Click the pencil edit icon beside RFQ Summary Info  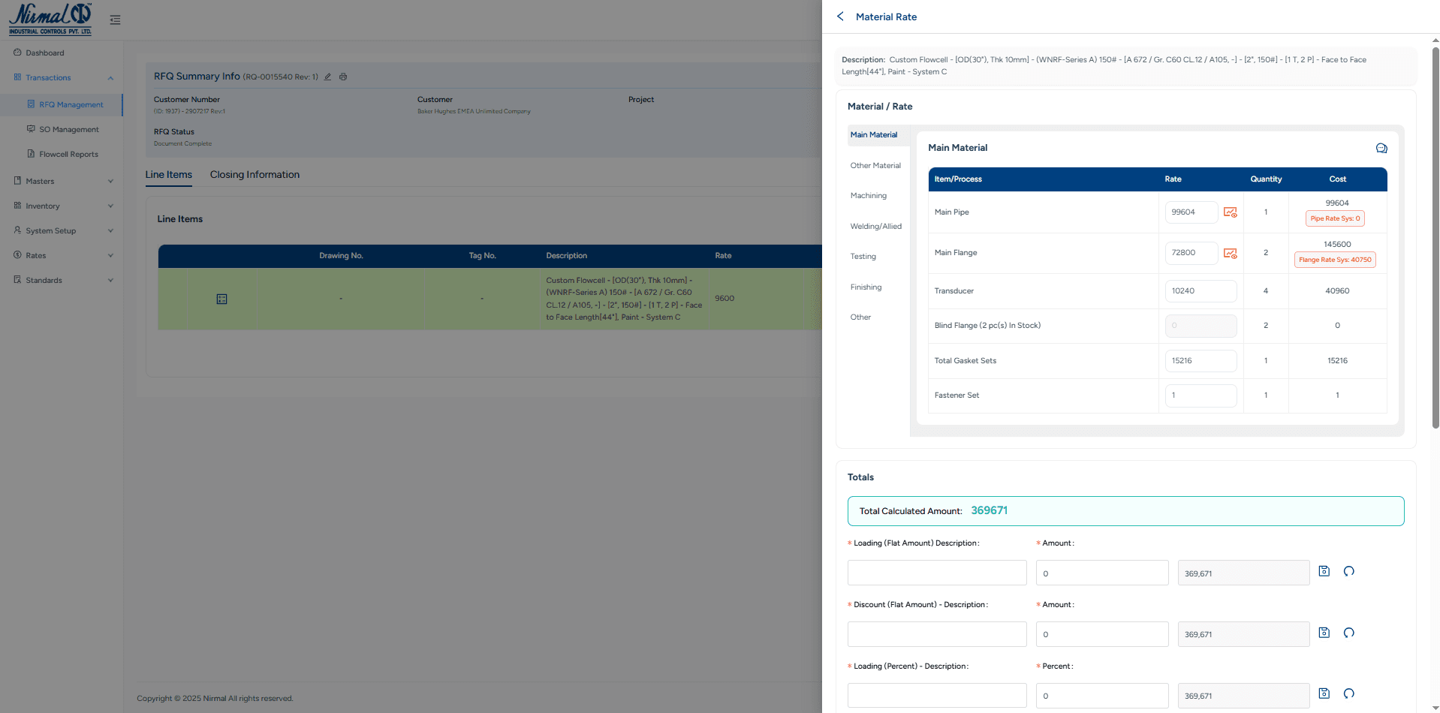point(327,77)
